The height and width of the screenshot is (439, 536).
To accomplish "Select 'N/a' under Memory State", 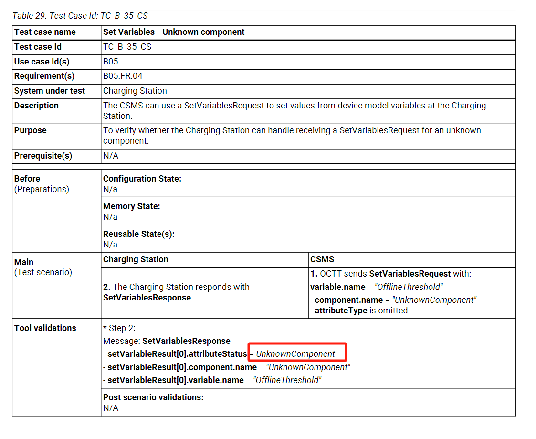I will click(110, 217).
